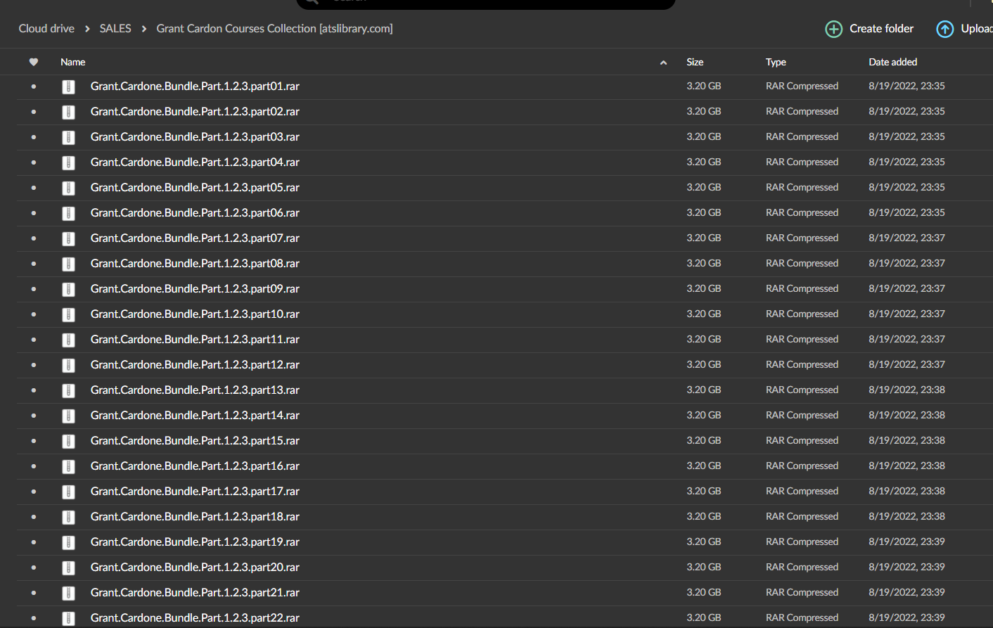Screen dimensions: 993x628
Task: Click the sort chevron on the Name column
Action: tap(663, 62)
